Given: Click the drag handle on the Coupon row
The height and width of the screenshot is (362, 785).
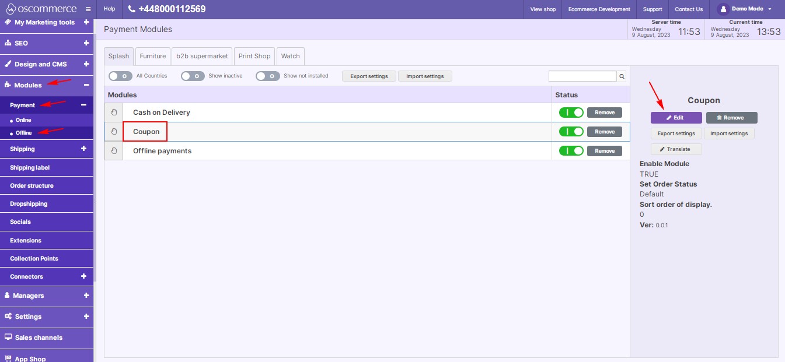Looking at the screenshot, I should 114,131.
